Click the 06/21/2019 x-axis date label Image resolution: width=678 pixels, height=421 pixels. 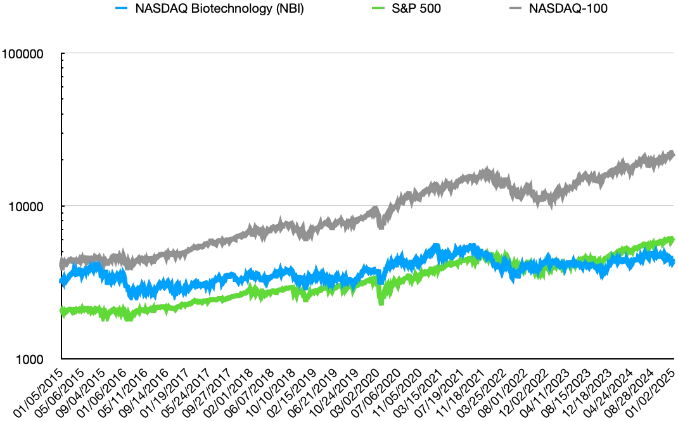click(x=314, y=393)
